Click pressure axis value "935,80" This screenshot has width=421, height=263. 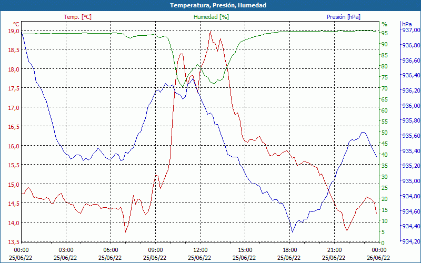pos(411,120)
